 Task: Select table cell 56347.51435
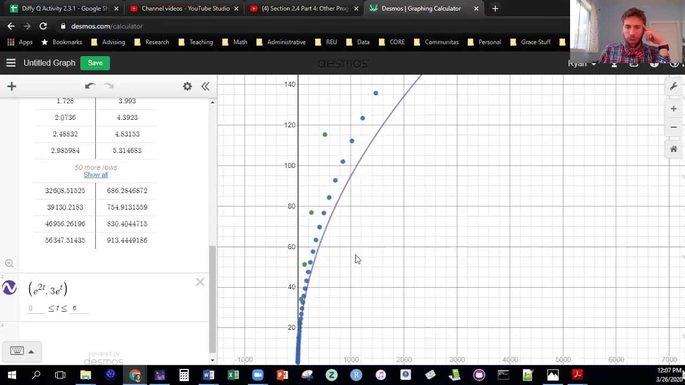coord(65,240)
